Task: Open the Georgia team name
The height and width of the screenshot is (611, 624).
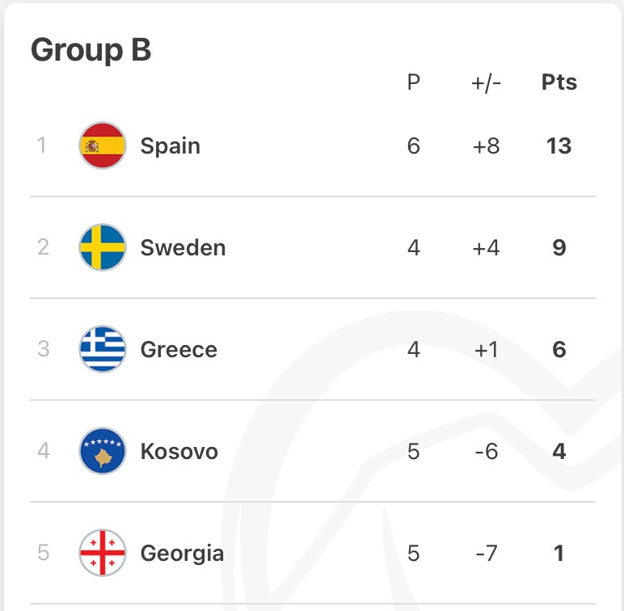Action: [182, 554]
